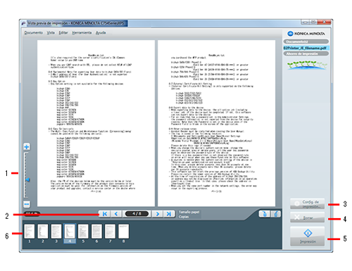Select page 7 thumbnail
The image size is (352, 271).
(x=110, y=232)
